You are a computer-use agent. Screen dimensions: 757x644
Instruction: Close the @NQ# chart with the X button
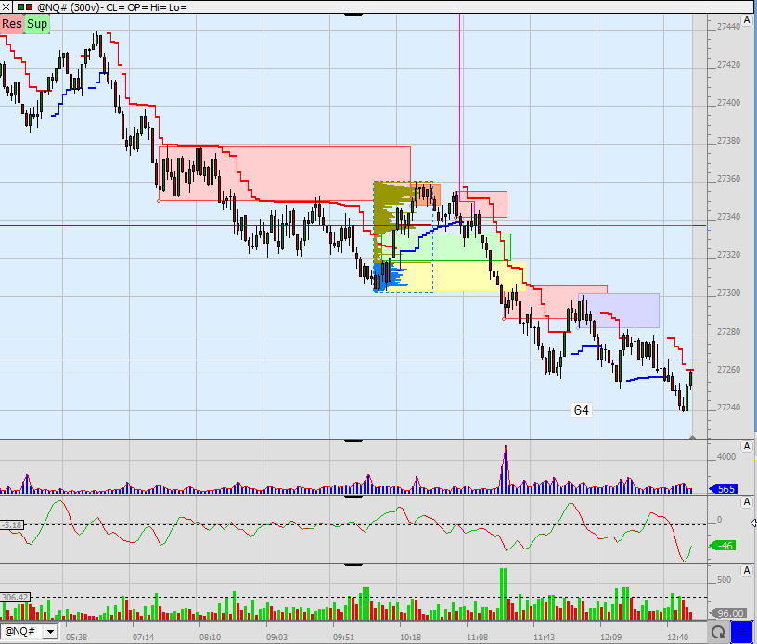[6, 7]
